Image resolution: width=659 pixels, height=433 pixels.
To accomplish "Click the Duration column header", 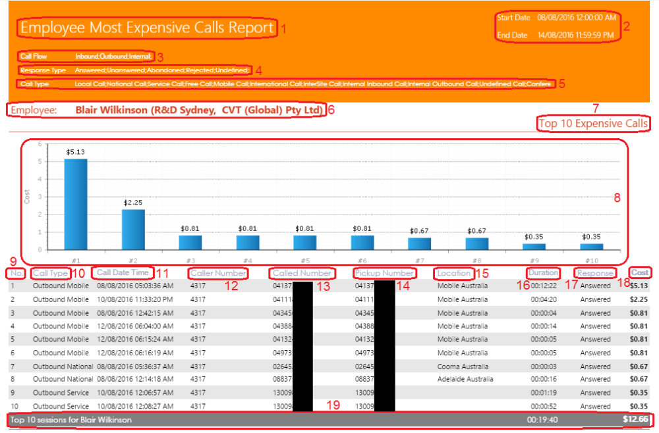I will click(543, 272).
